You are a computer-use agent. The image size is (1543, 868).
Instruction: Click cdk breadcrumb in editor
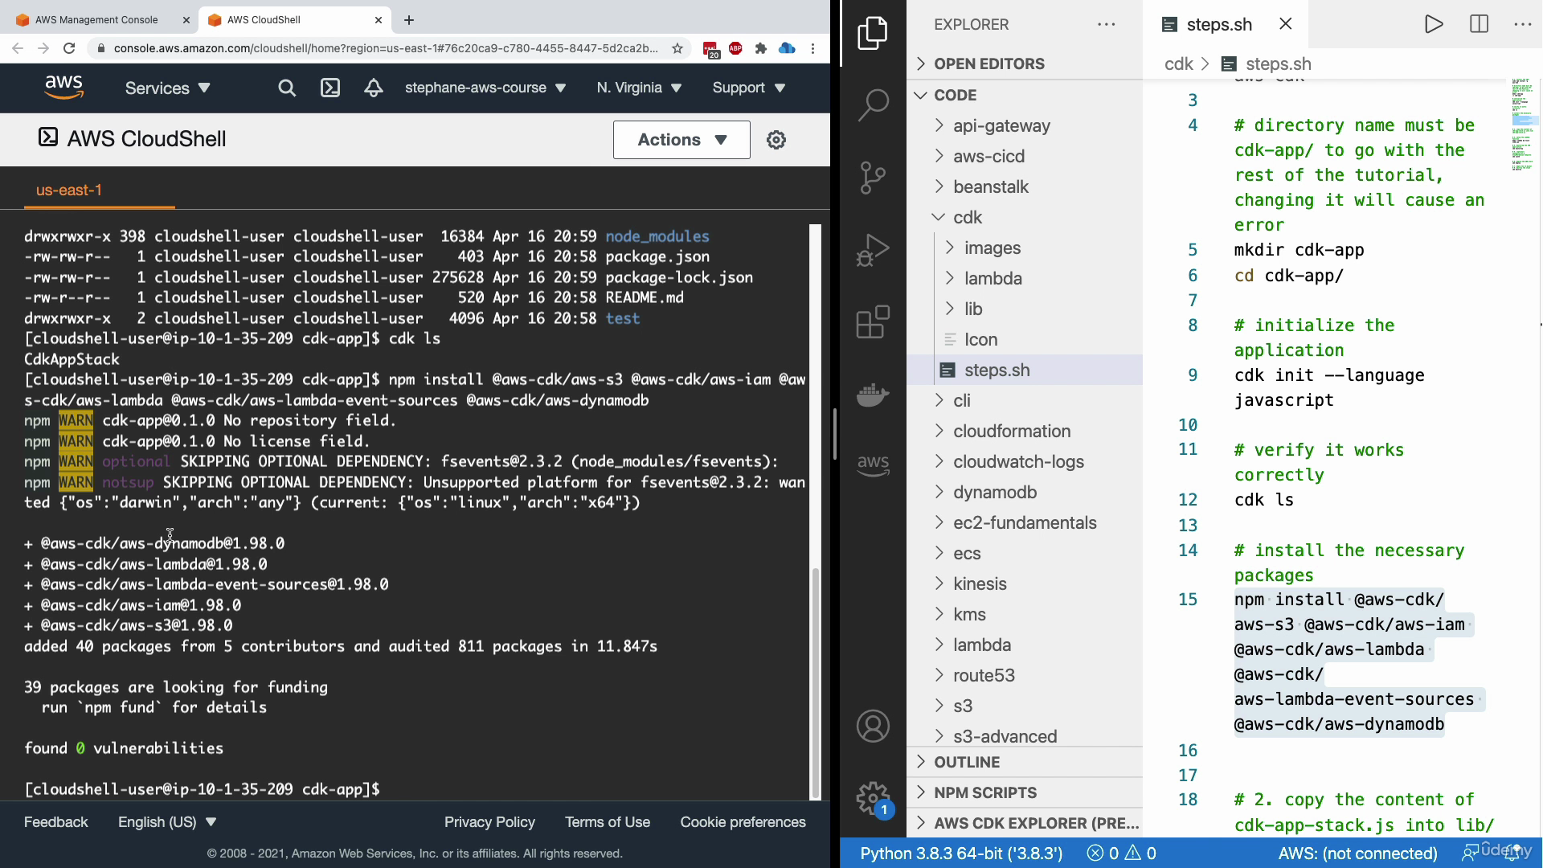[x=1179, y=64]
